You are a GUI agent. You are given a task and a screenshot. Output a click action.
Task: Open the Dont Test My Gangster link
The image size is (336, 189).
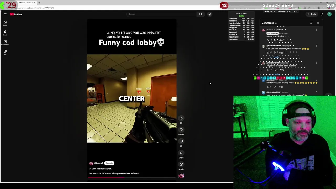click(x=101, y=169)
